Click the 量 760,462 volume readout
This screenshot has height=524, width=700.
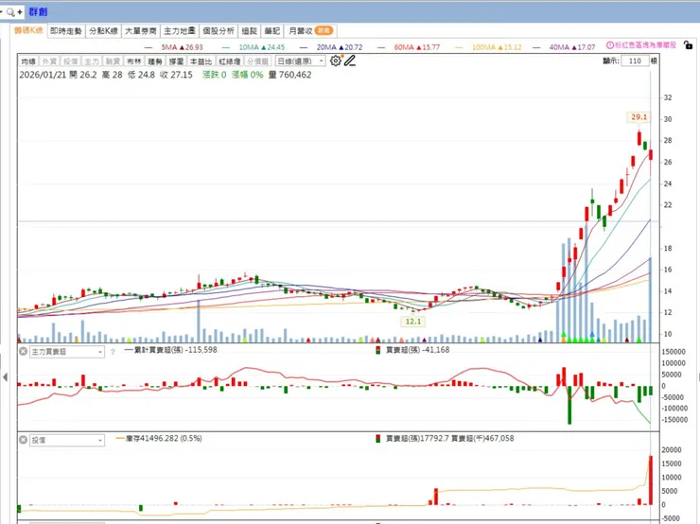tap(289, 75)
